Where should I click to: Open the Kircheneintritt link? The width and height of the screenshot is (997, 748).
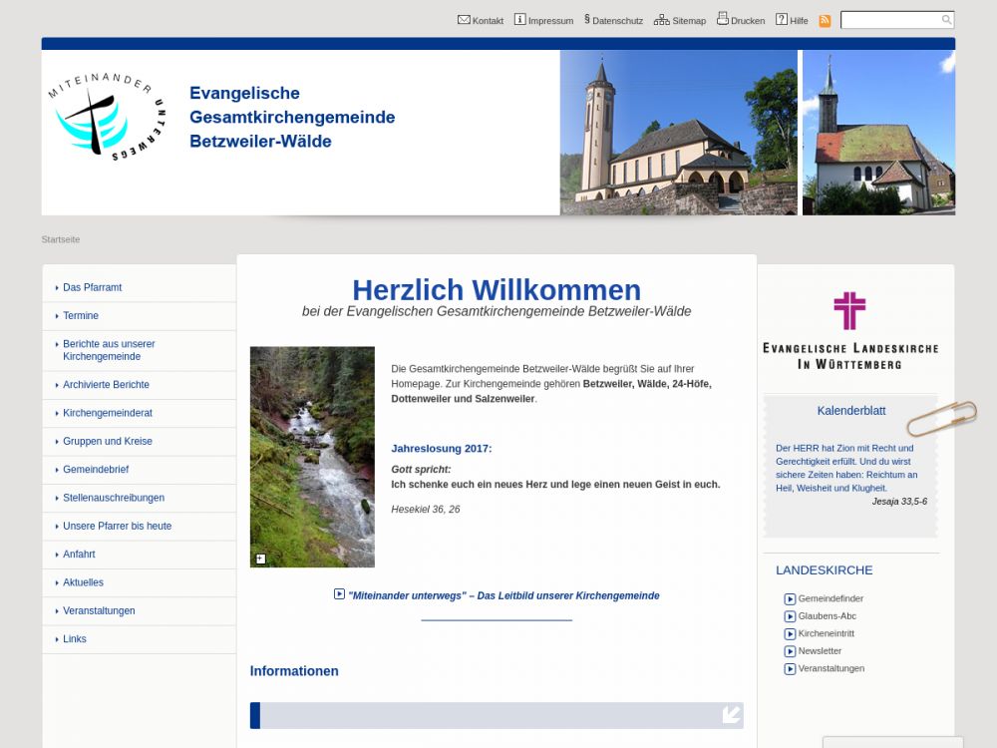click(826, 633)
